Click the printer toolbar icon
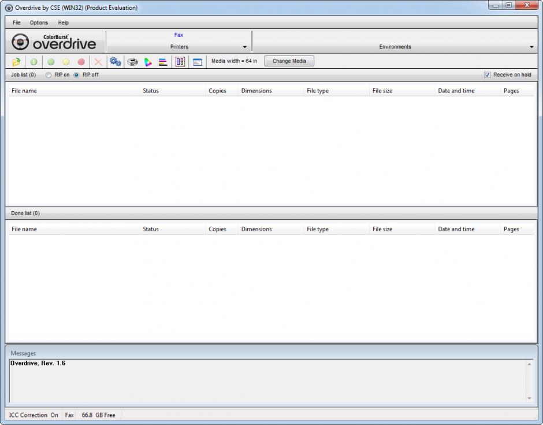 point(132,62)
